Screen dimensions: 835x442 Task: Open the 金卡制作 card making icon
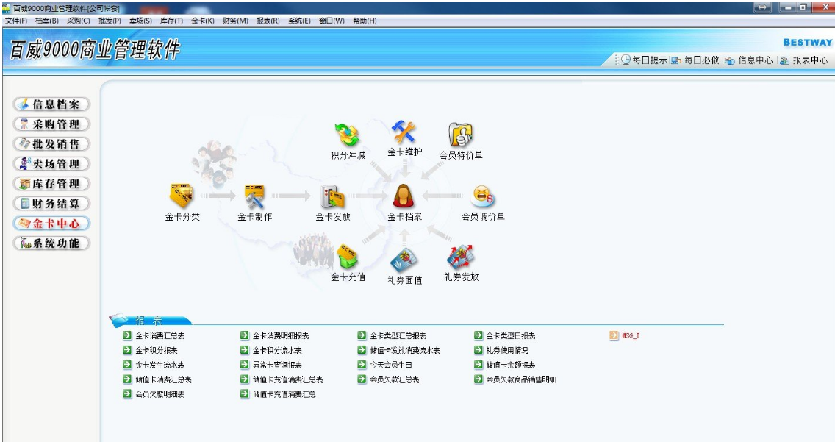[x=254, y=196]
